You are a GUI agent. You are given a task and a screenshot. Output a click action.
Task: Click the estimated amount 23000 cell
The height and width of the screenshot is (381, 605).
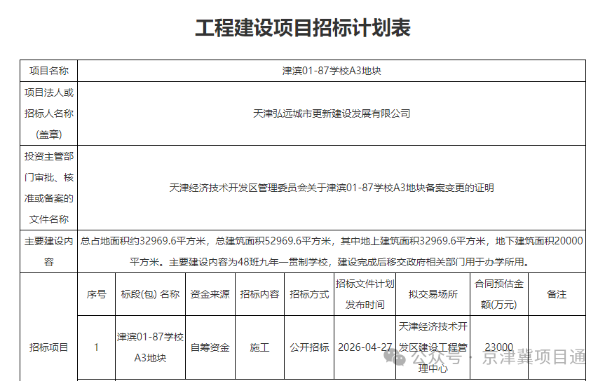coord(499,347)
